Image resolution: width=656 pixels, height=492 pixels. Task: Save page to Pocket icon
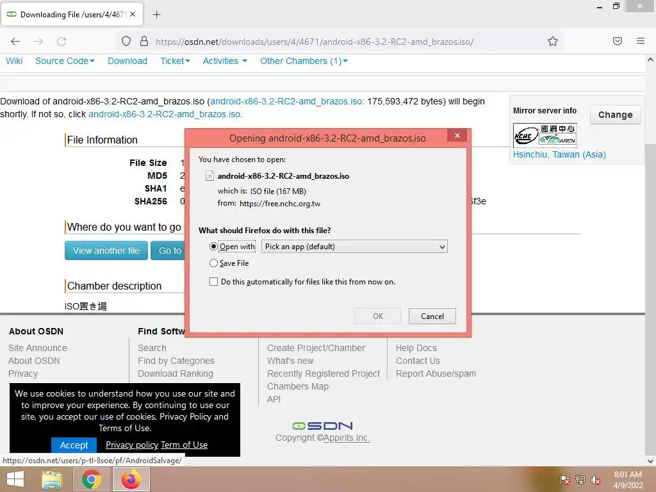tap(618, 41)
